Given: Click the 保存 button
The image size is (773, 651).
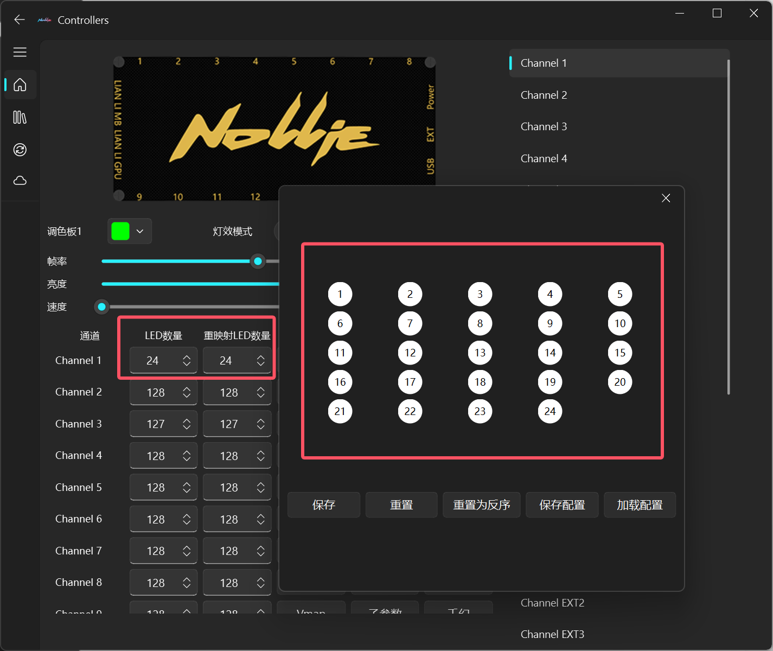Looking at the screenshot, I should (324, 505).
